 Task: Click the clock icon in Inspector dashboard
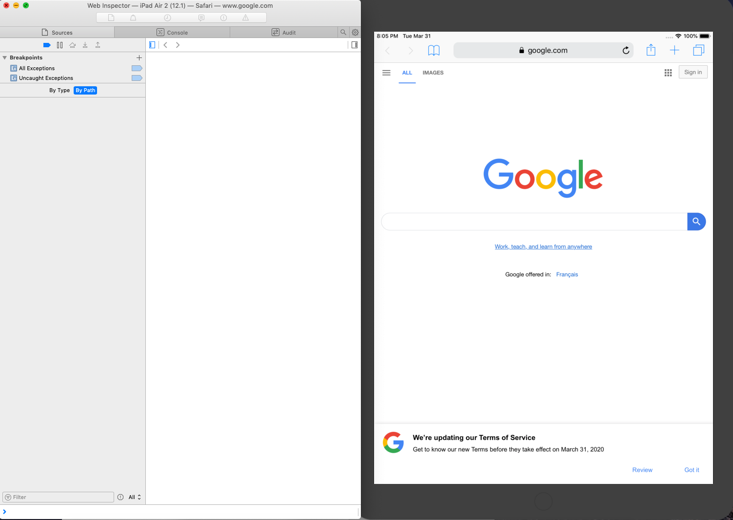(x=167, y=18)
